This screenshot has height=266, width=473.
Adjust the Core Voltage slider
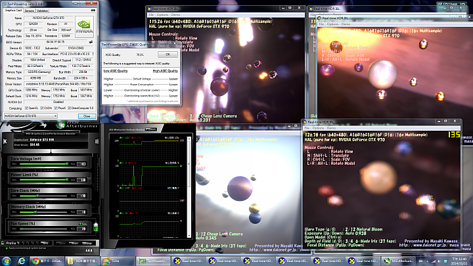[x=43, y=164]
